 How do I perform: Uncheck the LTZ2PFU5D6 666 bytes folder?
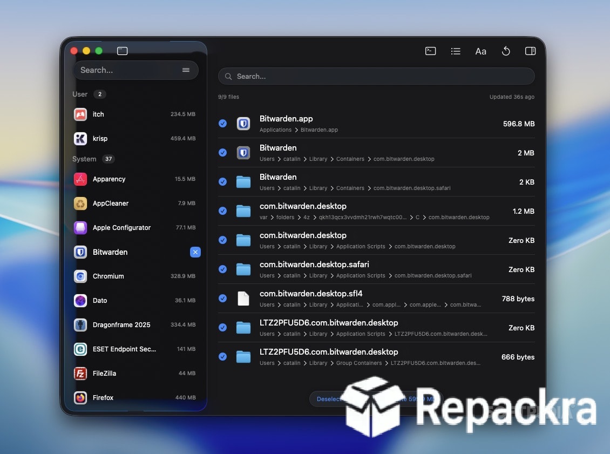(x=222, y=357)
